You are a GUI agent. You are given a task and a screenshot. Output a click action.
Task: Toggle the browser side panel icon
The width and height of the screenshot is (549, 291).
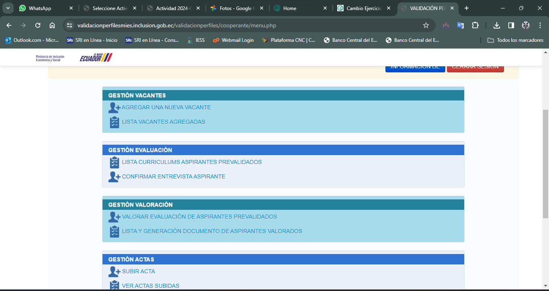(511, 25)
